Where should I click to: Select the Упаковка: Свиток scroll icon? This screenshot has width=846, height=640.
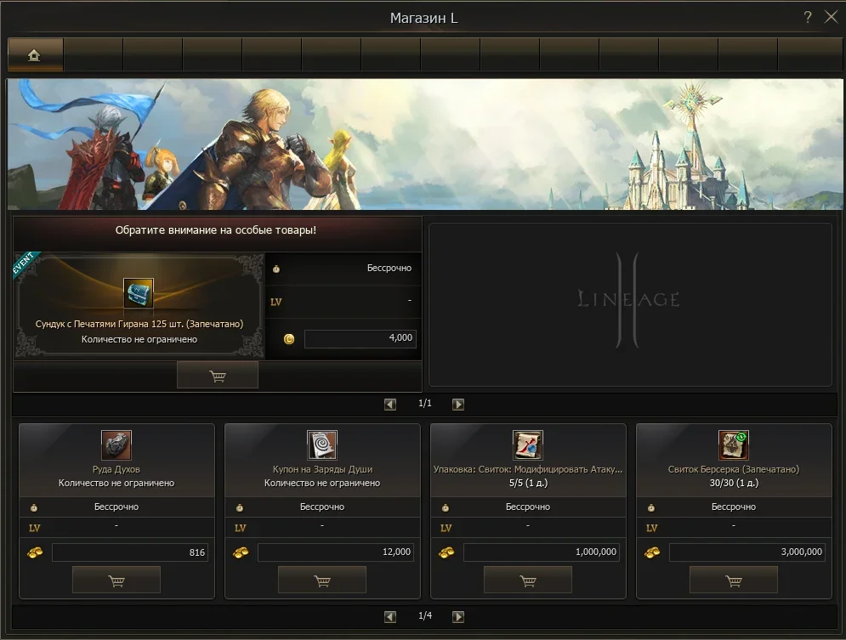528,445
